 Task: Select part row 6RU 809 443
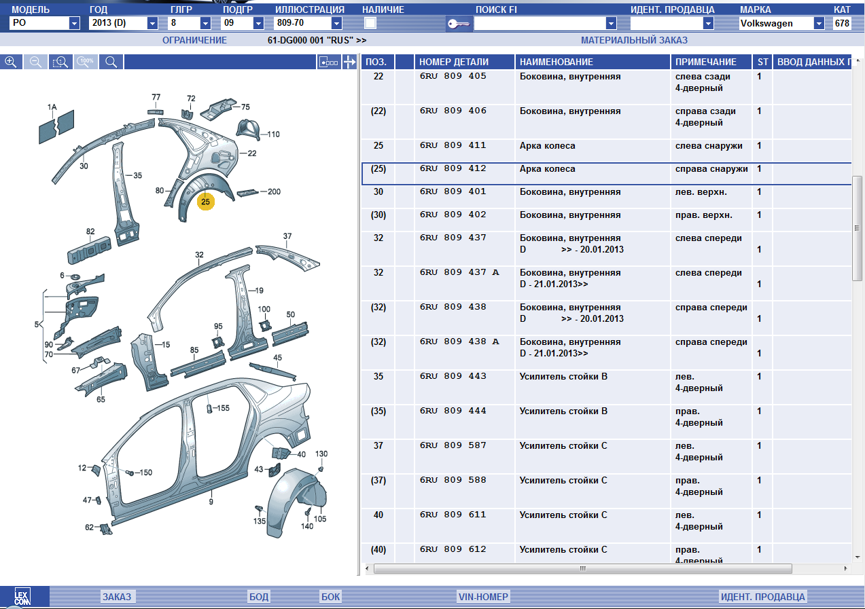[453, 376]
